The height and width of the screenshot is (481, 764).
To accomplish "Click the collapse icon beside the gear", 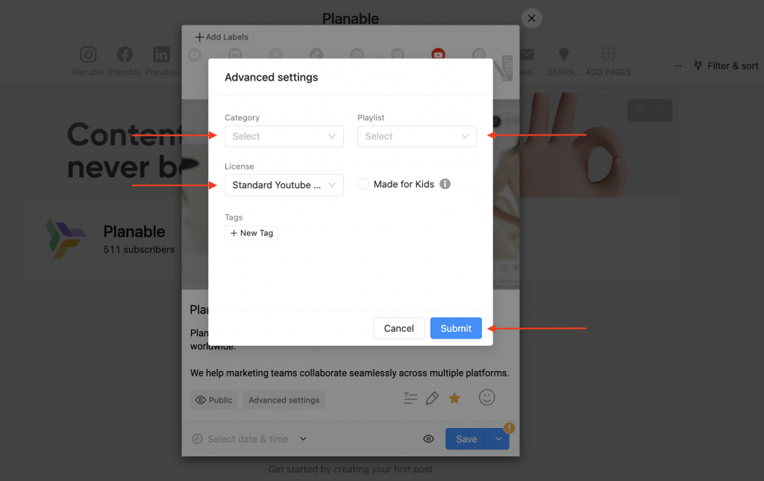I will point(660,109).
